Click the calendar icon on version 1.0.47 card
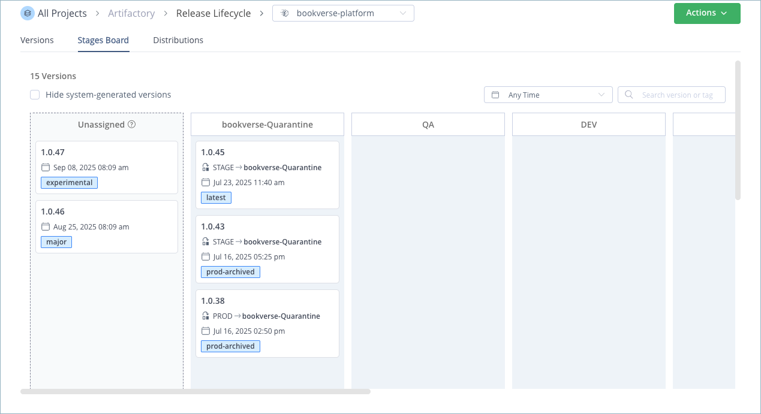Screen dimensions: 761x414 46,167
